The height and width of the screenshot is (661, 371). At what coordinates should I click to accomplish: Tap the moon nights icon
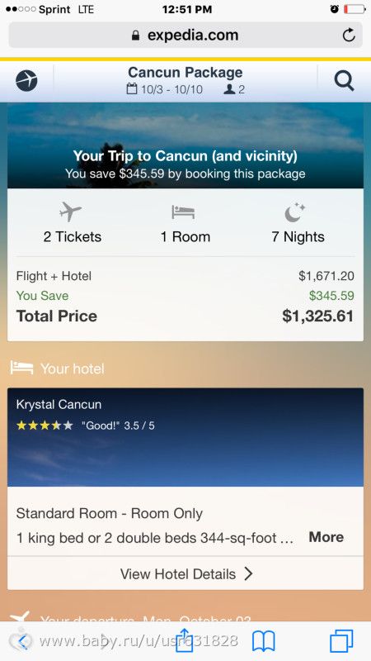point(294,212)
